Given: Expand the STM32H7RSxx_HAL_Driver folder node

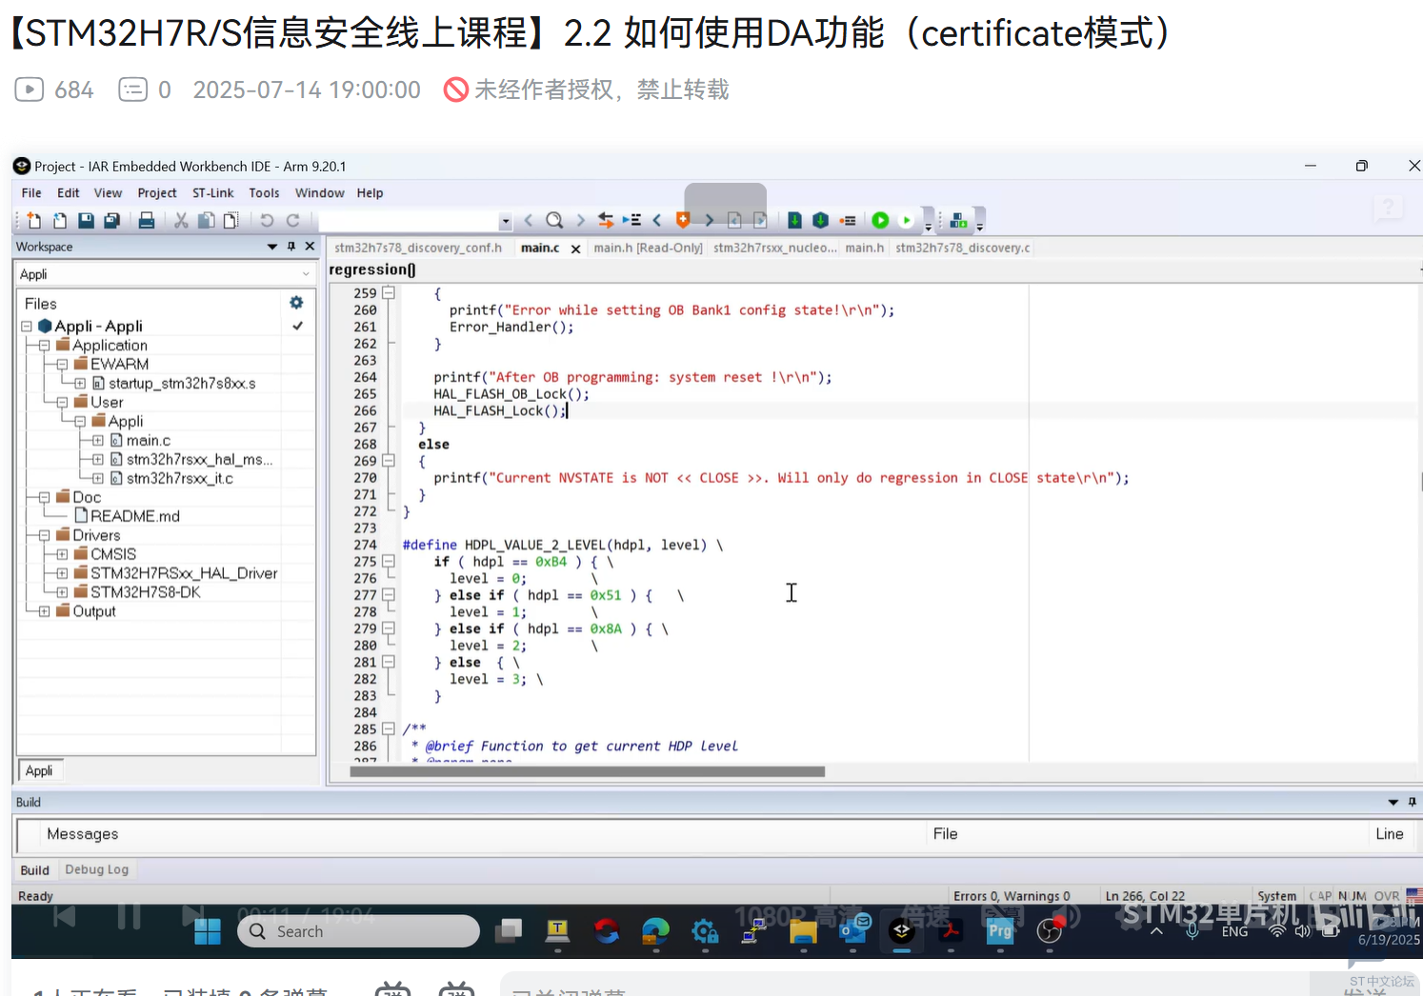Looking at the screenshot, I should tap(62, 573).
